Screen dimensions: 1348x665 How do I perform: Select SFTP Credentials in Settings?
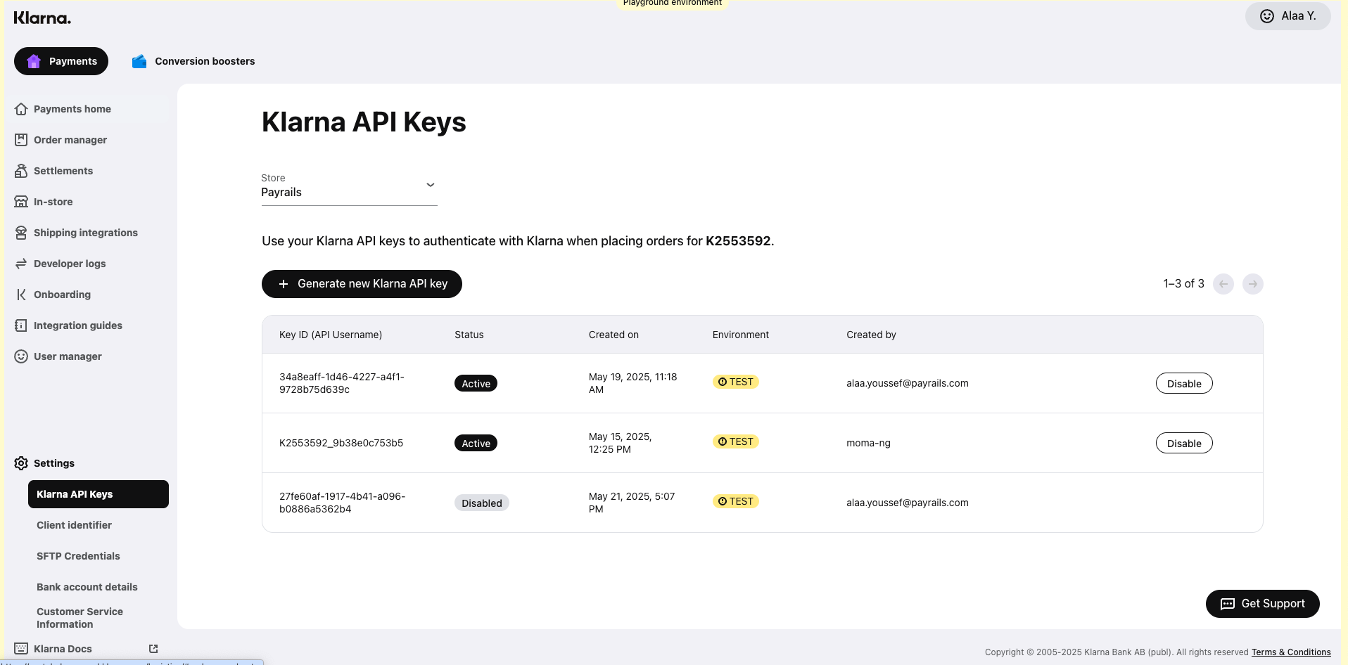(77, 556)
